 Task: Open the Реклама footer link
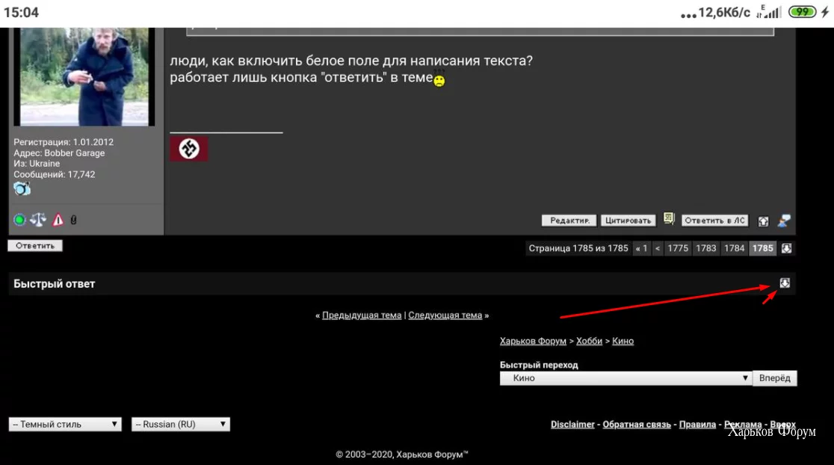click(x=743, y=425)
